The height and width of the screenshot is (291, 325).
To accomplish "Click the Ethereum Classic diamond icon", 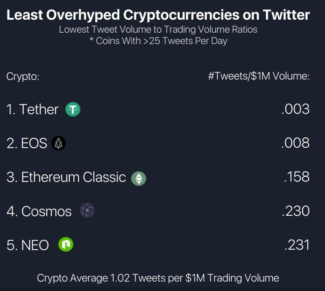I will pos(139,178).
